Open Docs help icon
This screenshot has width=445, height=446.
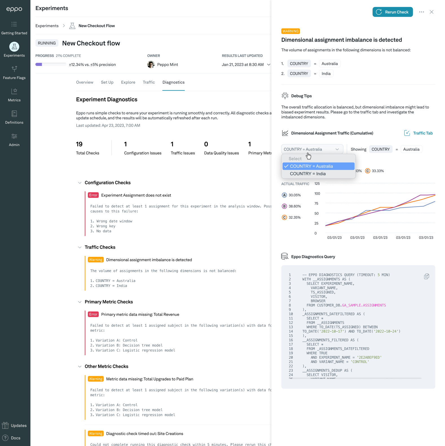pyautogui.click(x=5, y=438)
